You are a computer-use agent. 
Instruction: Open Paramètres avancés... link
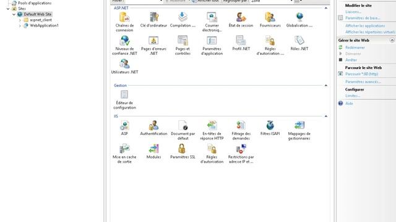(x=363, y=82)
